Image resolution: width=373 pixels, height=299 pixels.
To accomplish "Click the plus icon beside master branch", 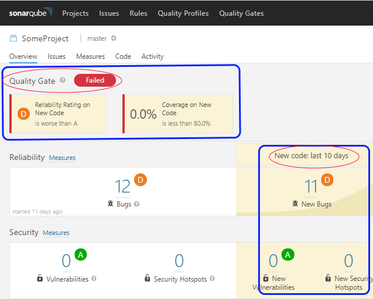I will [114, 39].
